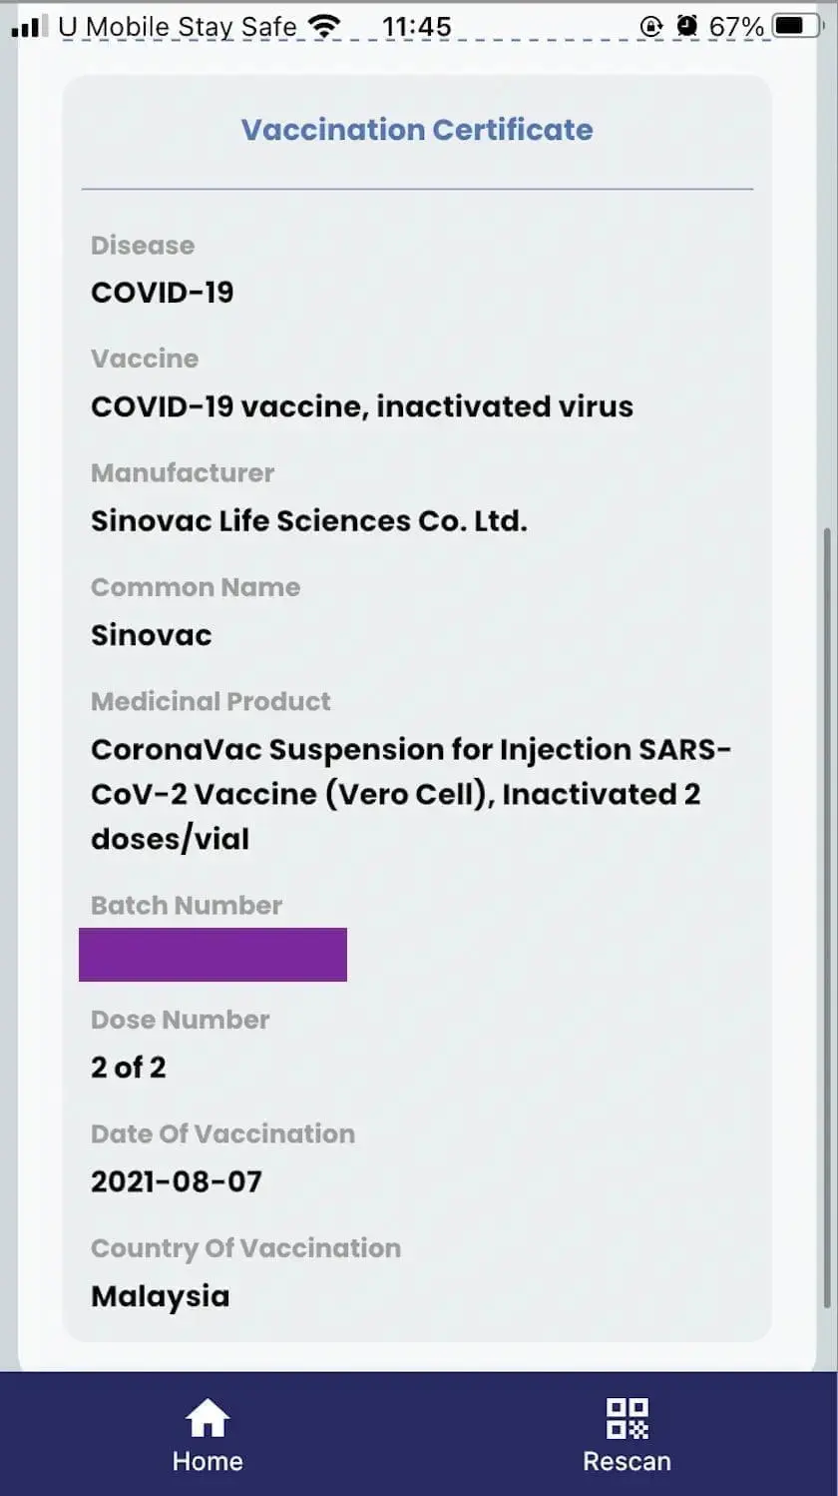Tap the battery icon in status bar
The height and width of the screenshot is (1496, 838).
[x=798, y=27]
